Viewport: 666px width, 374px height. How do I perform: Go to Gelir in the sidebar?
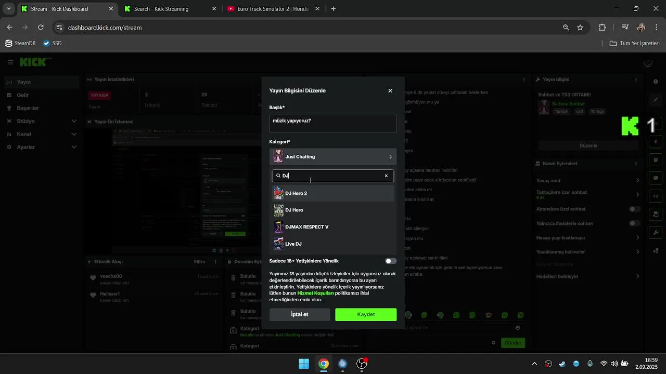tap(41, 95)
